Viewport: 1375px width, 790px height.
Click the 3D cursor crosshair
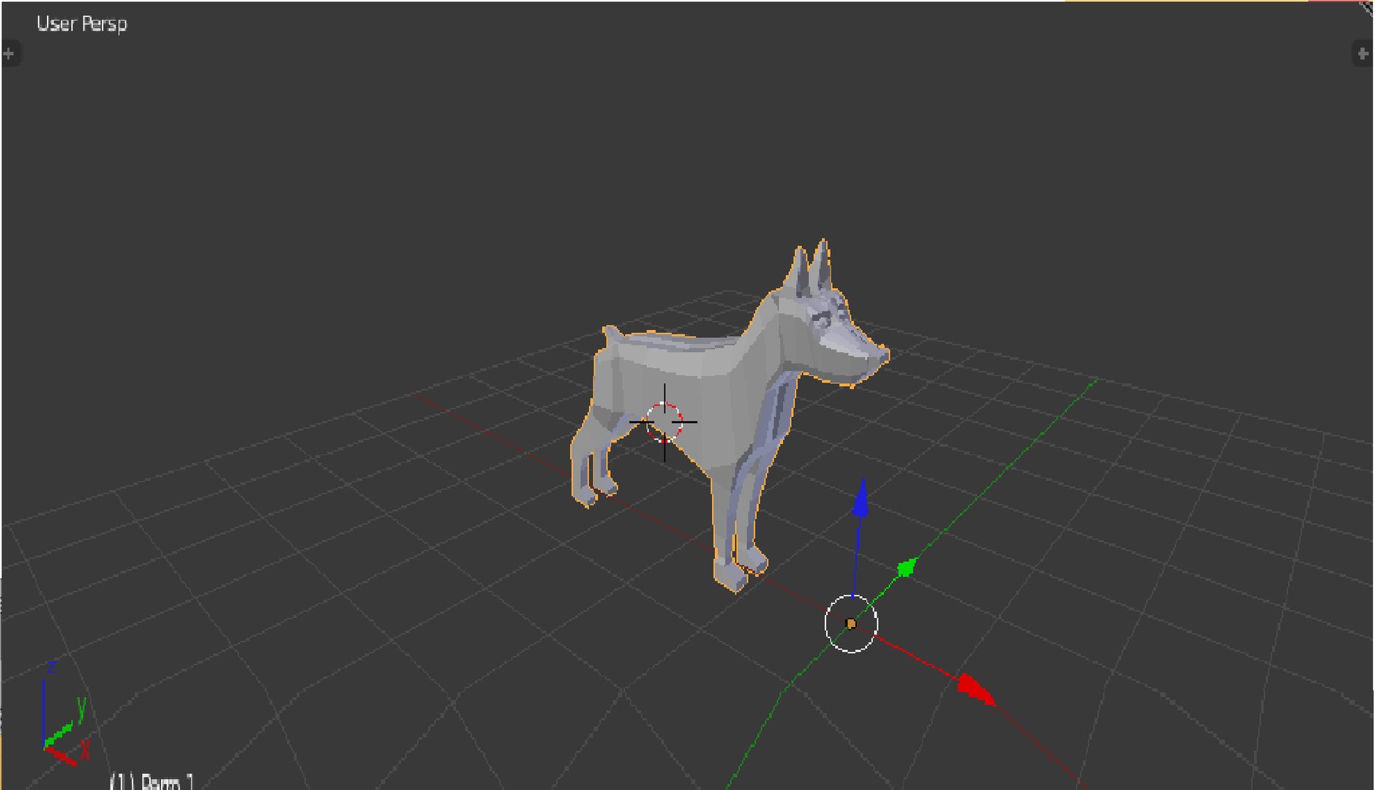(x=664, y=422)
